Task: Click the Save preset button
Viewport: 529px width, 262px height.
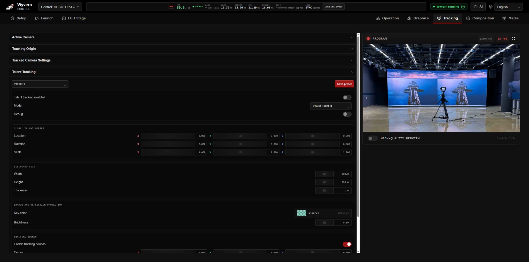Action: [344, 84]
